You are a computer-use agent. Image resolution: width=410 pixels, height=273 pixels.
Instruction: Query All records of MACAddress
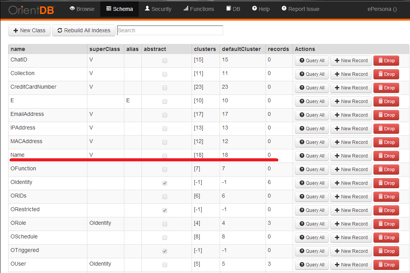click(312, 142)
